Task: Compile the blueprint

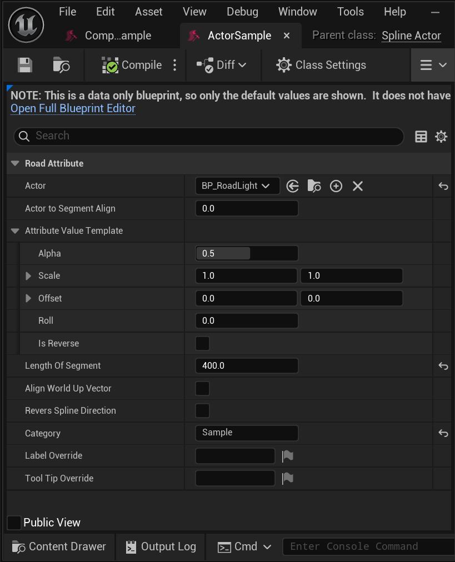Action: pos(132,65)
